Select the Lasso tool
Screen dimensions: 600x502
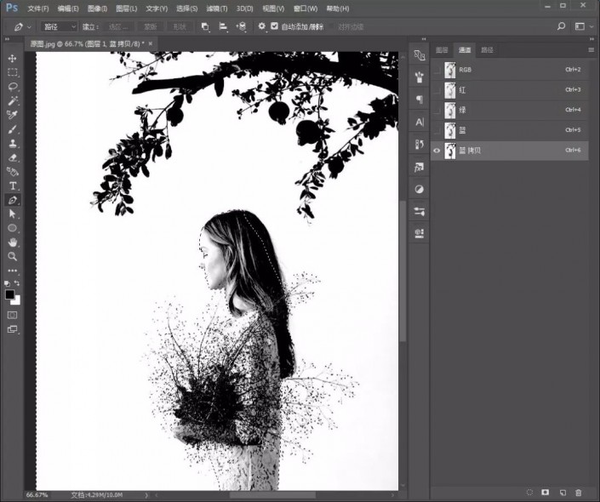click(x=13, y=86)
